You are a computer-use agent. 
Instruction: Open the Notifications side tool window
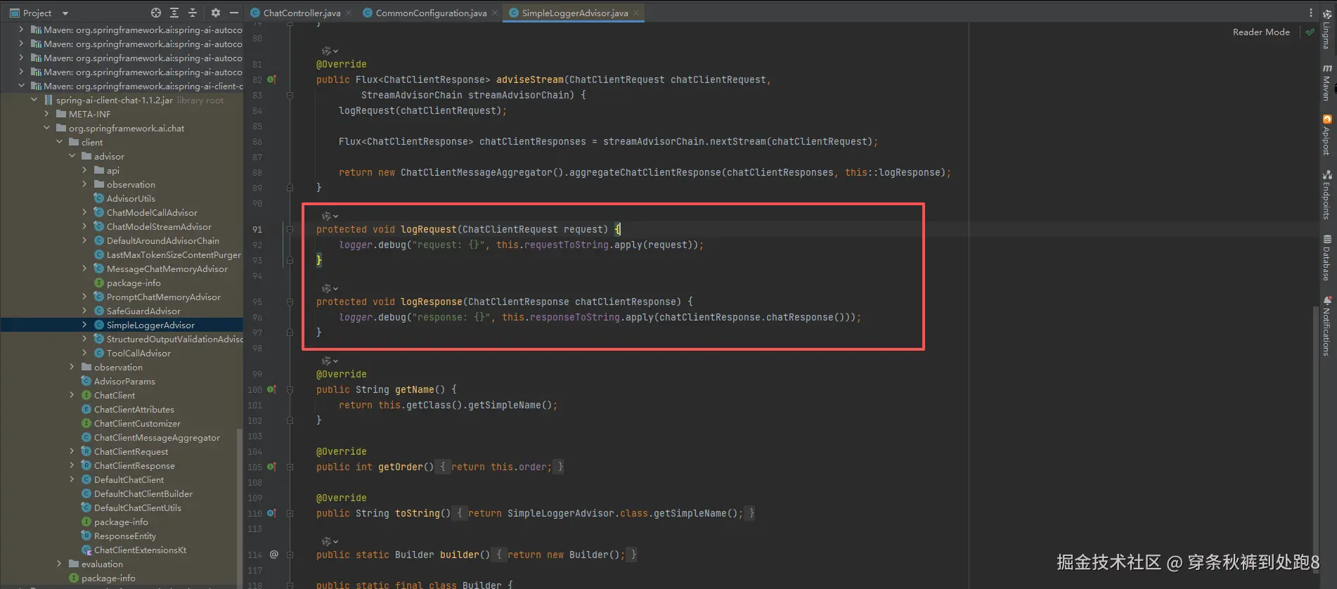pyautogui.click(x=1326, y=326)
